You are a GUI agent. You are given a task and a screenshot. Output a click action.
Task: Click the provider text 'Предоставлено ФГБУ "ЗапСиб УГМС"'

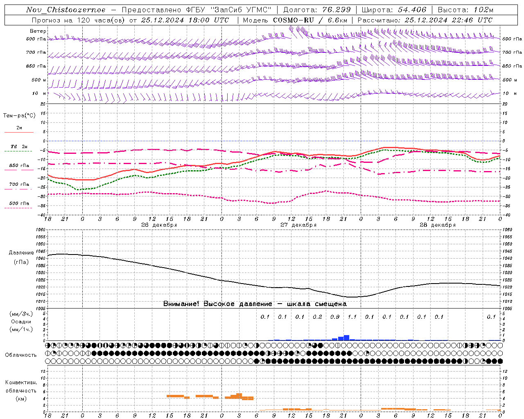tap(197, 10)
